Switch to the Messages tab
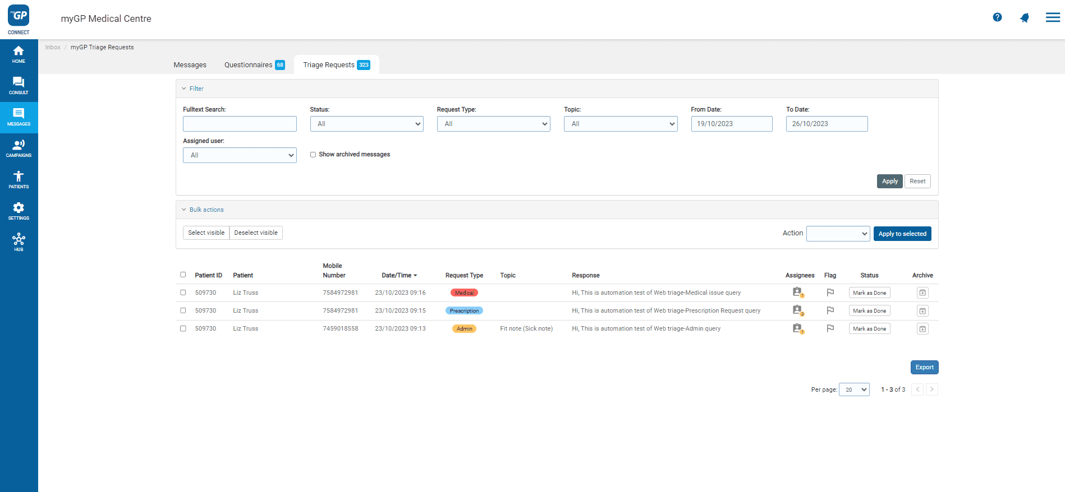This screenshot has height=492, width=1065. 190,65
